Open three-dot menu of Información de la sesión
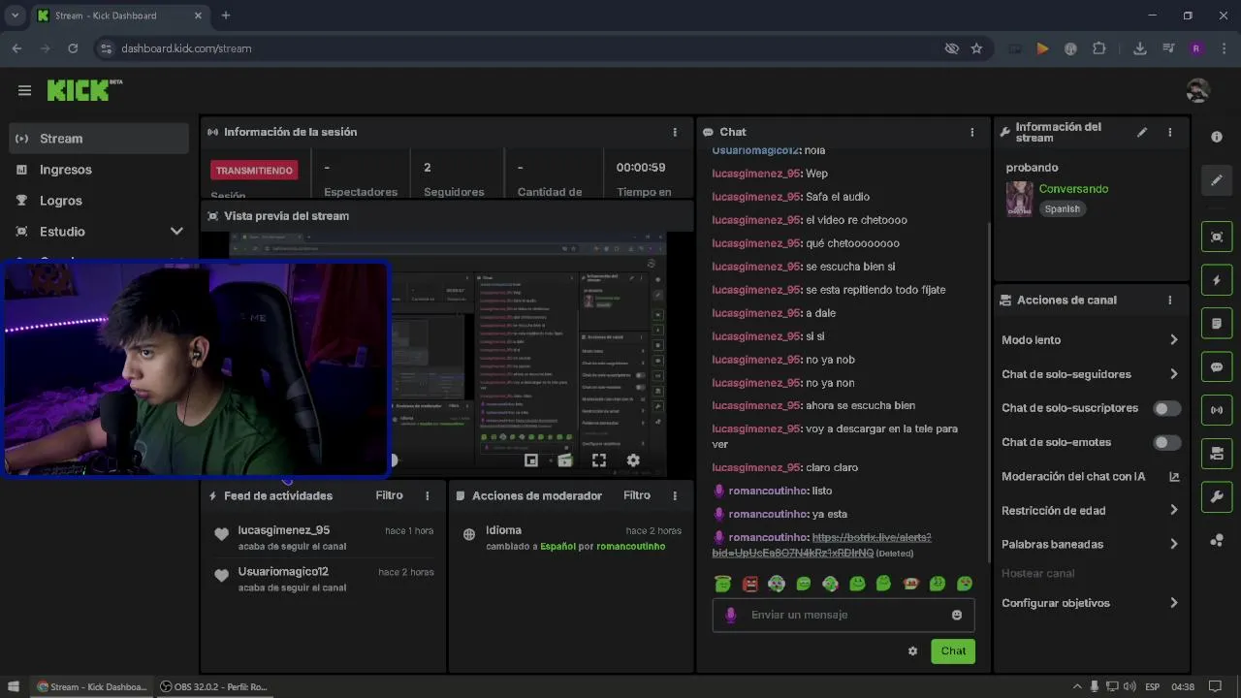1241x698 pixels. [x=675, y=132]
